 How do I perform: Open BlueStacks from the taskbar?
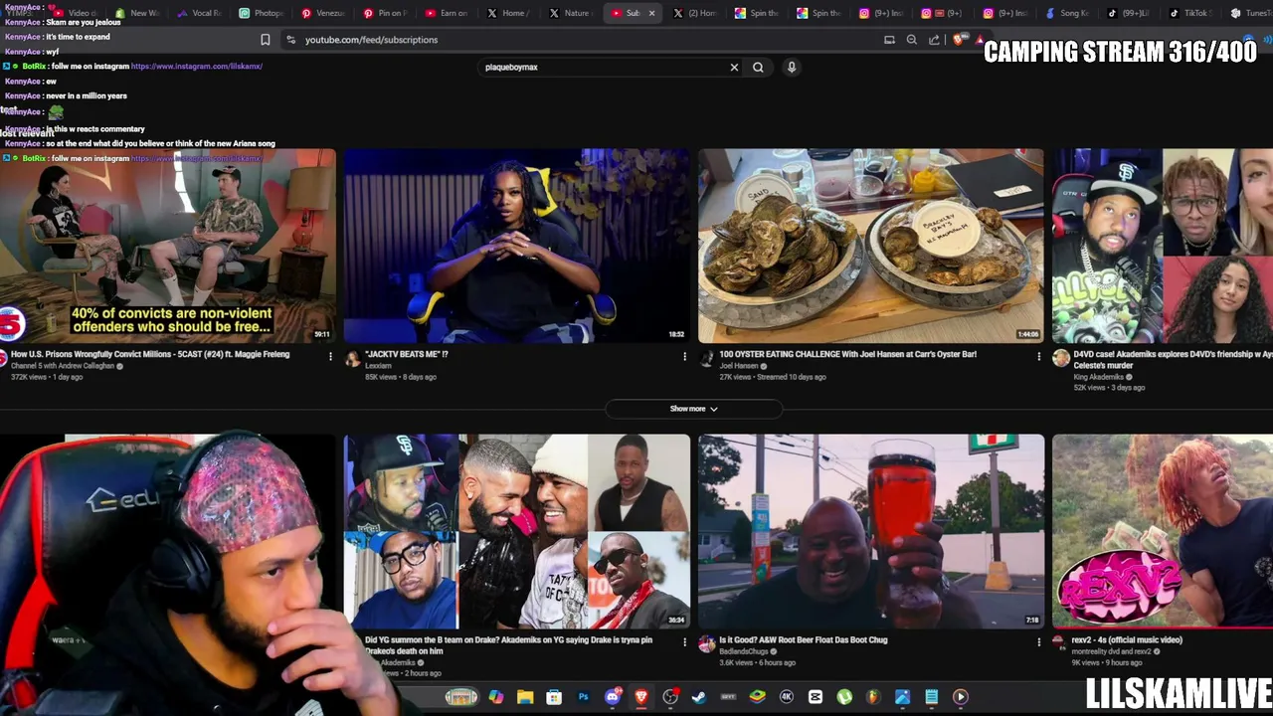[x=758, y=697]
